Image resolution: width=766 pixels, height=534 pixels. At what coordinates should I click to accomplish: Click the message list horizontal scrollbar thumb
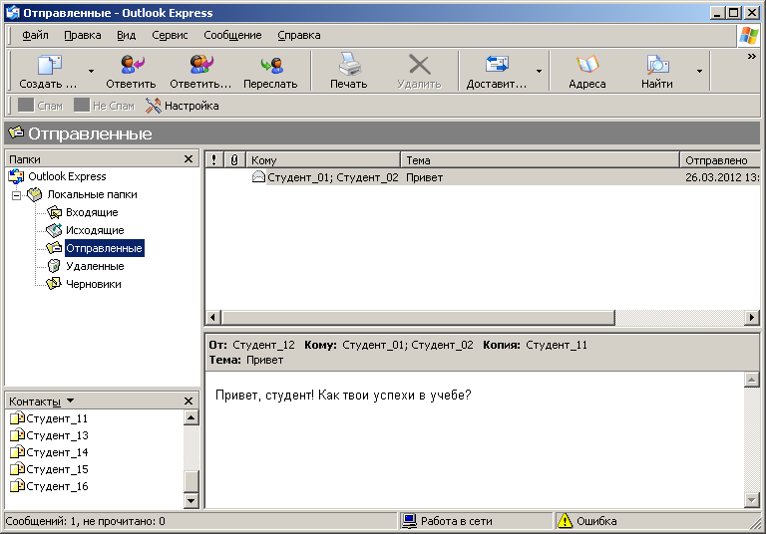pos(418,317)
